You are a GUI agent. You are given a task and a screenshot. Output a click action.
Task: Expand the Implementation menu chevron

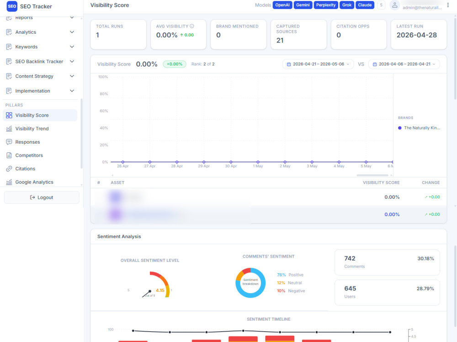[x=72, y=91]
